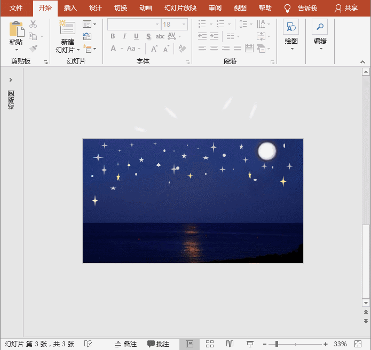Click the Clear All Formatting icon

(182, 49)
